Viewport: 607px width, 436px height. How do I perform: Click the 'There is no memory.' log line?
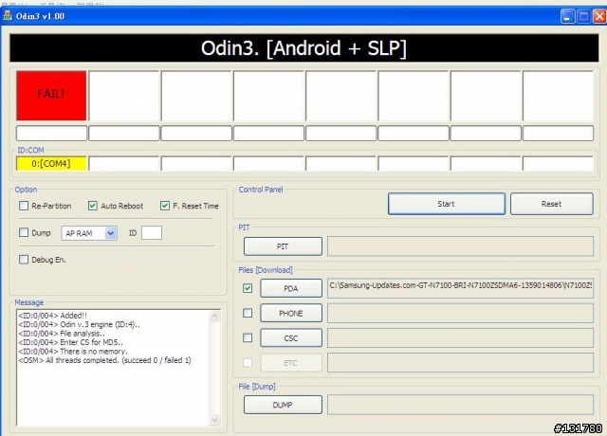point(73,352)
